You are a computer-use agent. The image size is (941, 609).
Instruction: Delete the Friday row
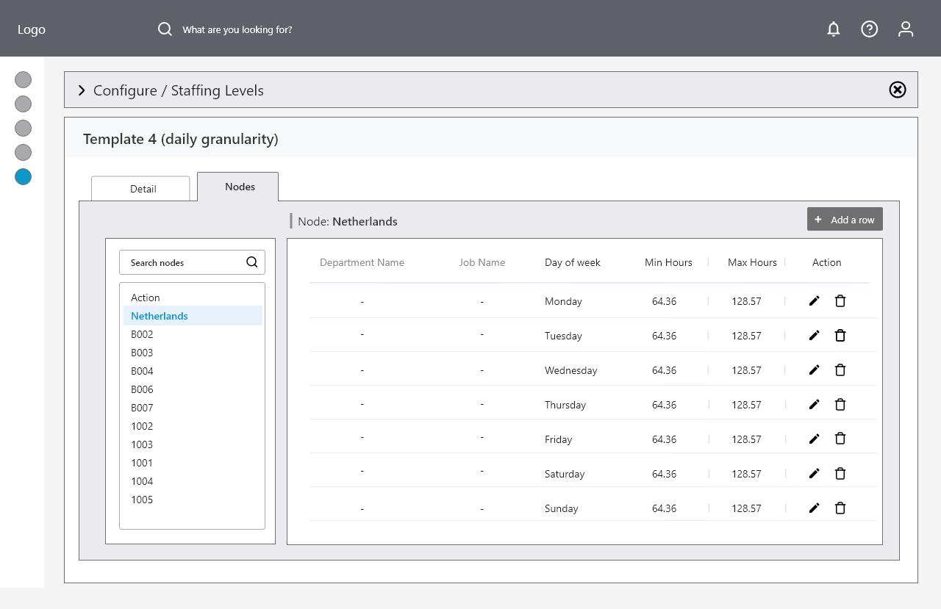coord(840,439)
